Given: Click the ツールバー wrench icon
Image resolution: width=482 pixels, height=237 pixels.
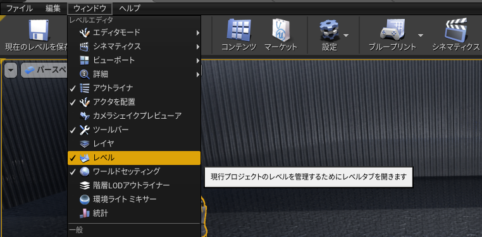Looking at the screenshot, I should (84, 130).
